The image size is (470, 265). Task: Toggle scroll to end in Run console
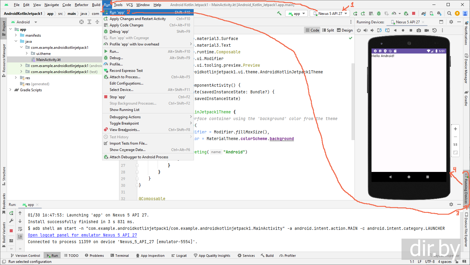(20, 236)
